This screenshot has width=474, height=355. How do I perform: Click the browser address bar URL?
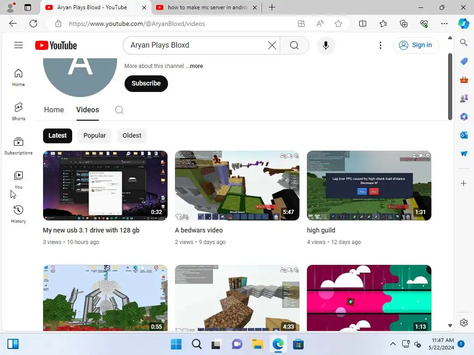pyautogui.click(x=137, y=24)
